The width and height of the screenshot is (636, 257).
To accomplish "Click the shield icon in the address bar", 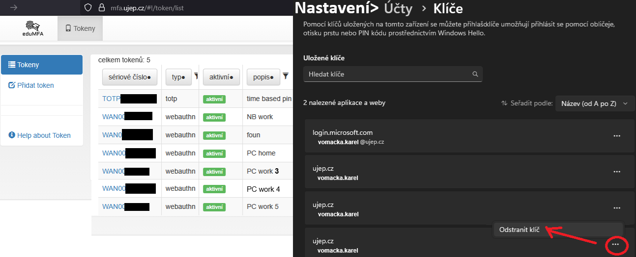I will point(88,7).
